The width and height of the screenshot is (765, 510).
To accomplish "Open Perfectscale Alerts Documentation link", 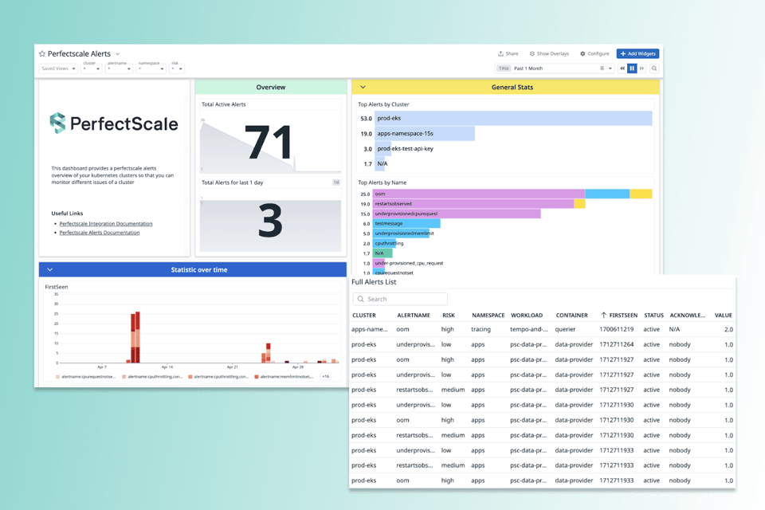I will [x=100, y=233].
